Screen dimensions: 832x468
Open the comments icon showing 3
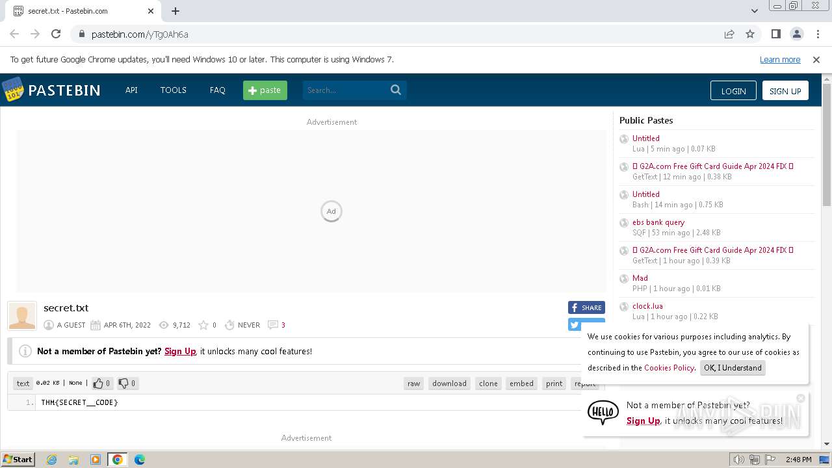[273, 325]
